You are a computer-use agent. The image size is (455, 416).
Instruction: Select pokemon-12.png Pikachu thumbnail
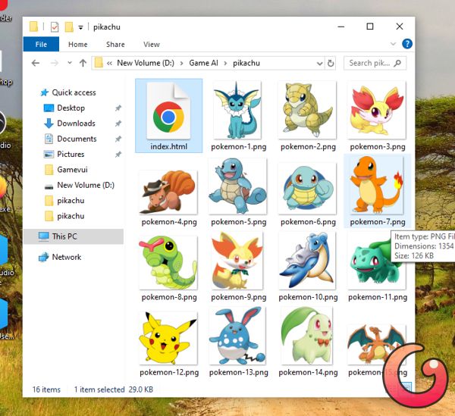tap(168, 338)
